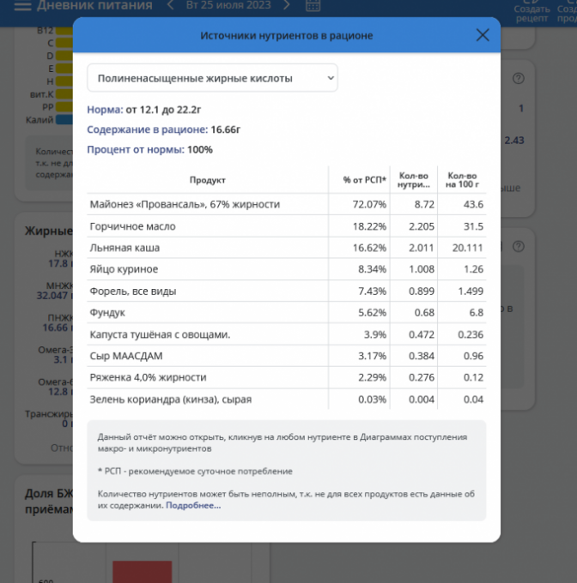Open the calendar date picker icon
The image size is (577, 583).
(x=313, y=5)
